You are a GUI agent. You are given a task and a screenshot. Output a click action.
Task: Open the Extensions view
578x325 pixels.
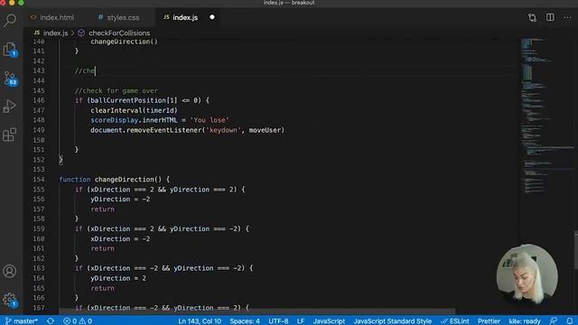(x=10, y=135)
